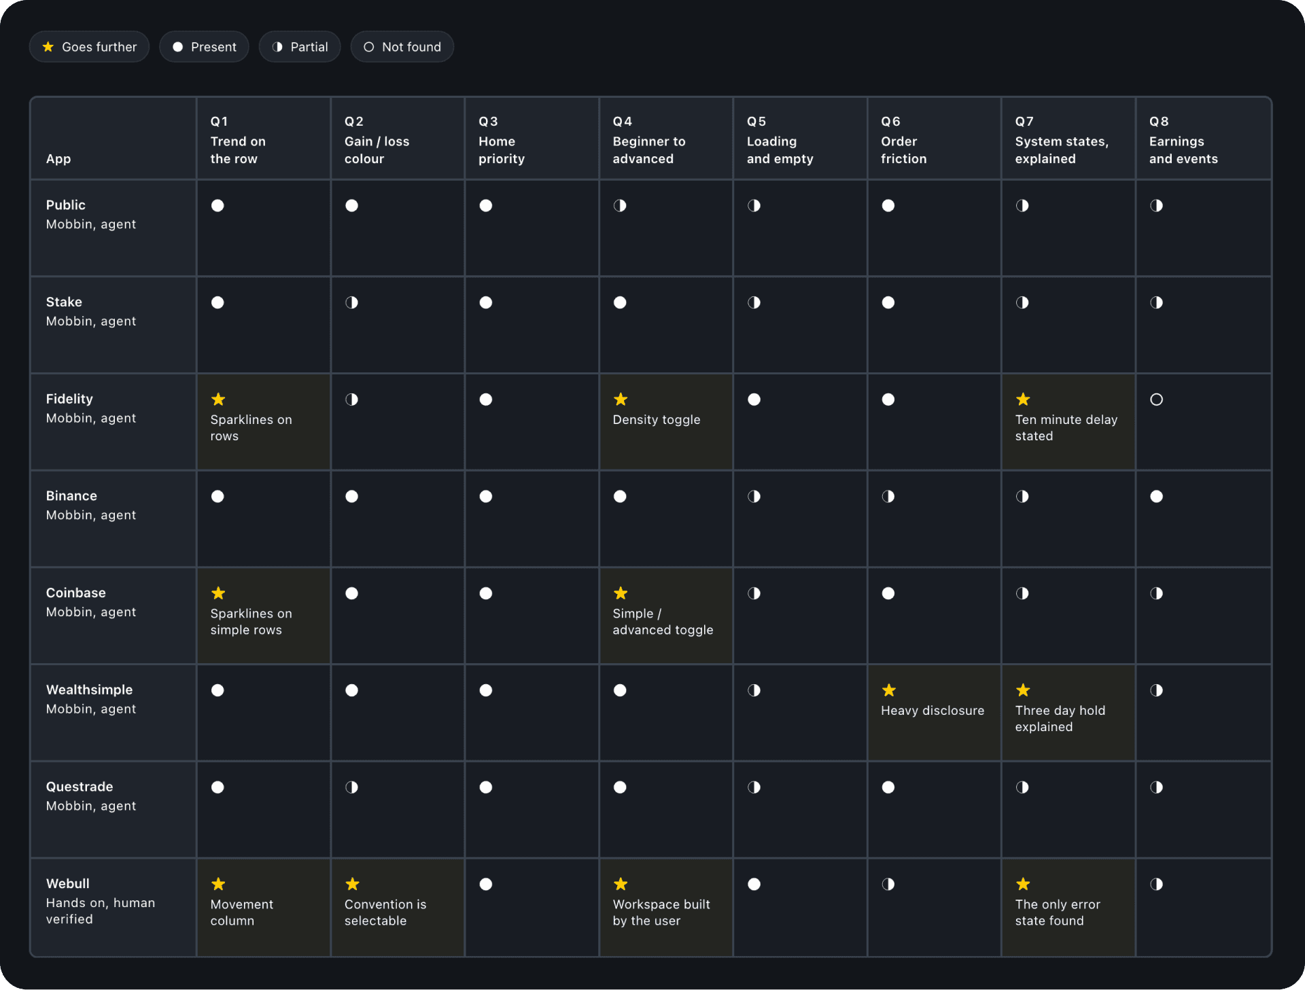Select the 'Public' app row label
1305x990 pixels.
(x=66, y=205)
